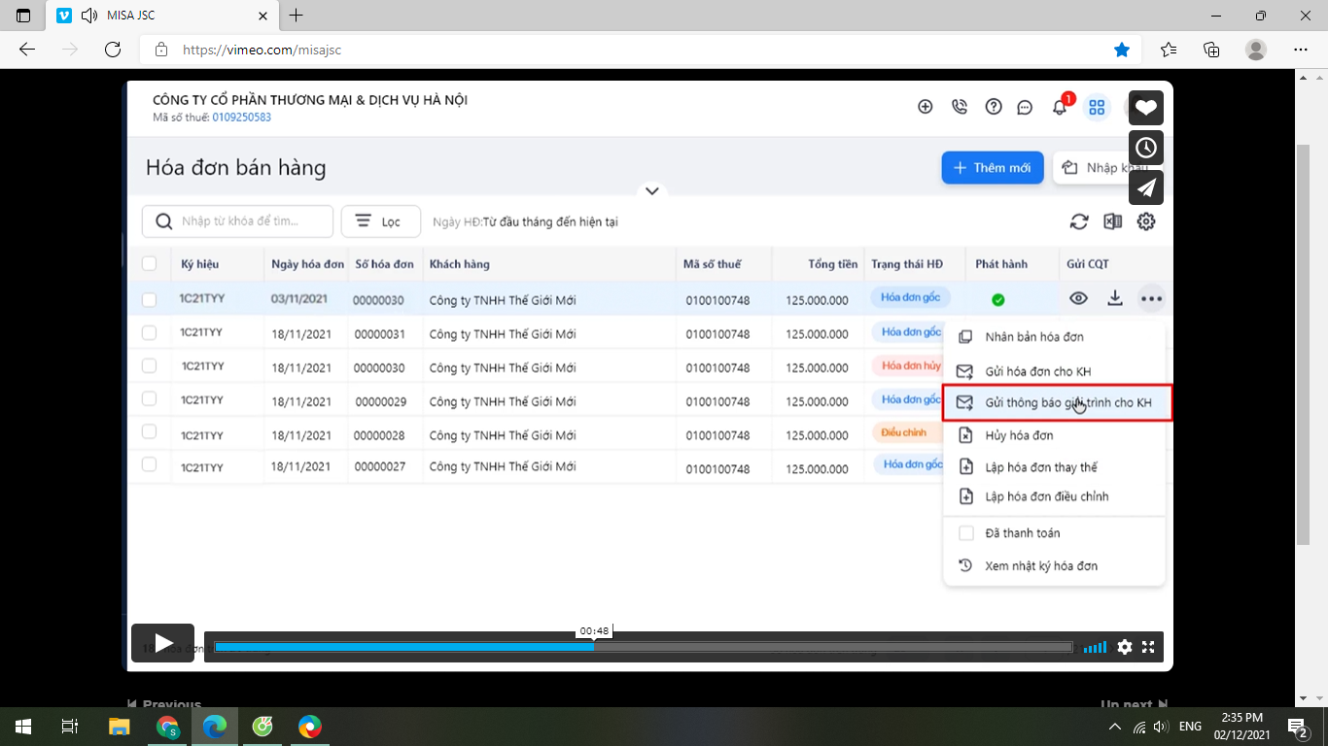Open the notifications bell with red badge
The image size is (1328, 746).
pyautogui.click(x=1061, y=106)
